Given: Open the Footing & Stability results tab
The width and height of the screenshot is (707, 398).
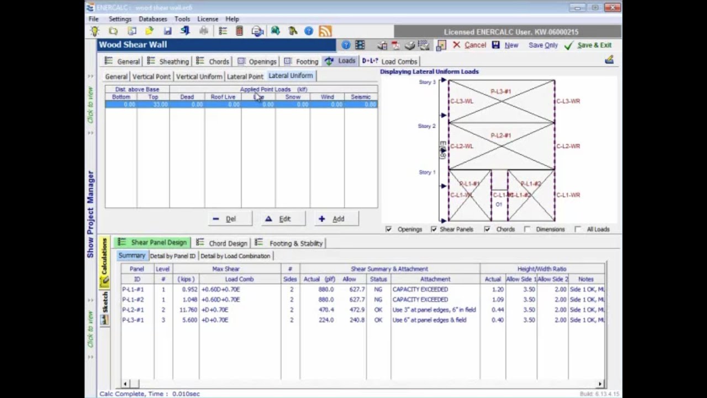Looking at the screenshot, I should click(289, 243).
